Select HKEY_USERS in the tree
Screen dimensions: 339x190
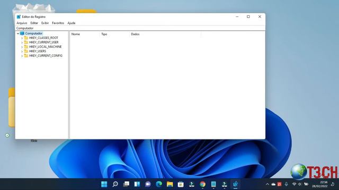38,51
